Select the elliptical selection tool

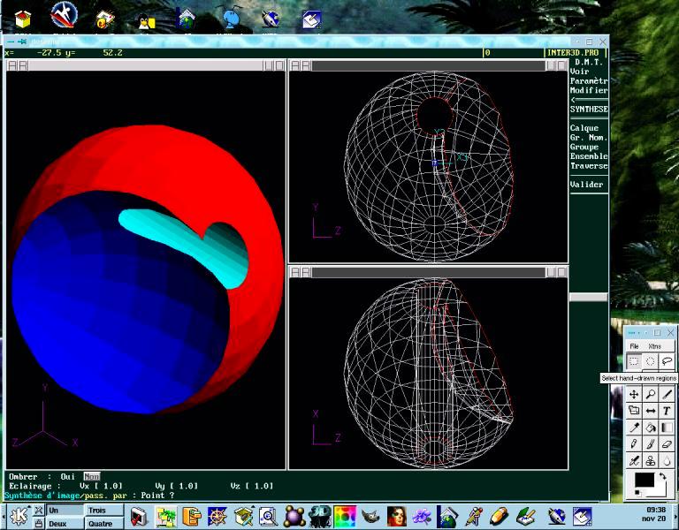(651, 361)
